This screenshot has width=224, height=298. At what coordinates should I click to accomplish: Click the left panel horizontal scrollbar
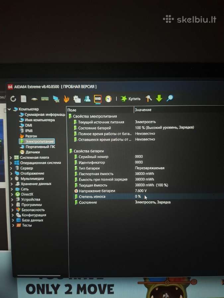39,275
